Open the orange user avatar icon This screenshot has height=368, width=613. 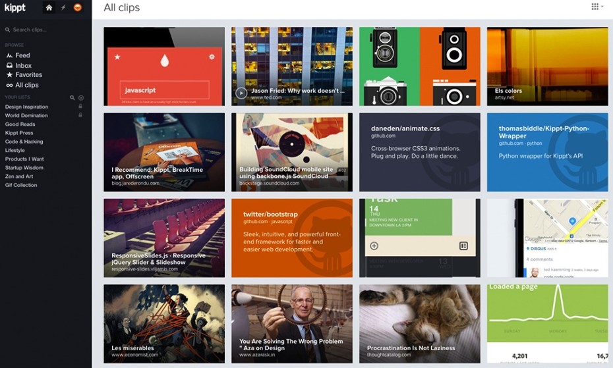[78, 7]
